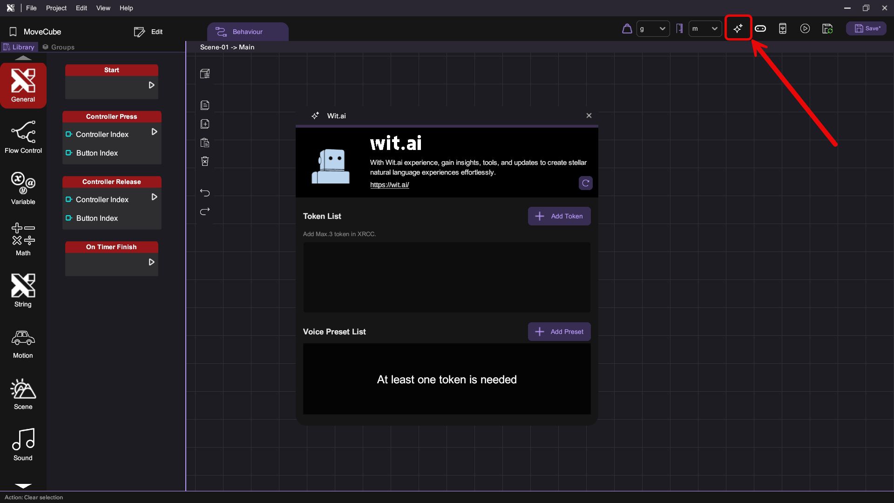Open the length unit dropdown showing m
Viewport: 894px width, 503px height.
705,28
